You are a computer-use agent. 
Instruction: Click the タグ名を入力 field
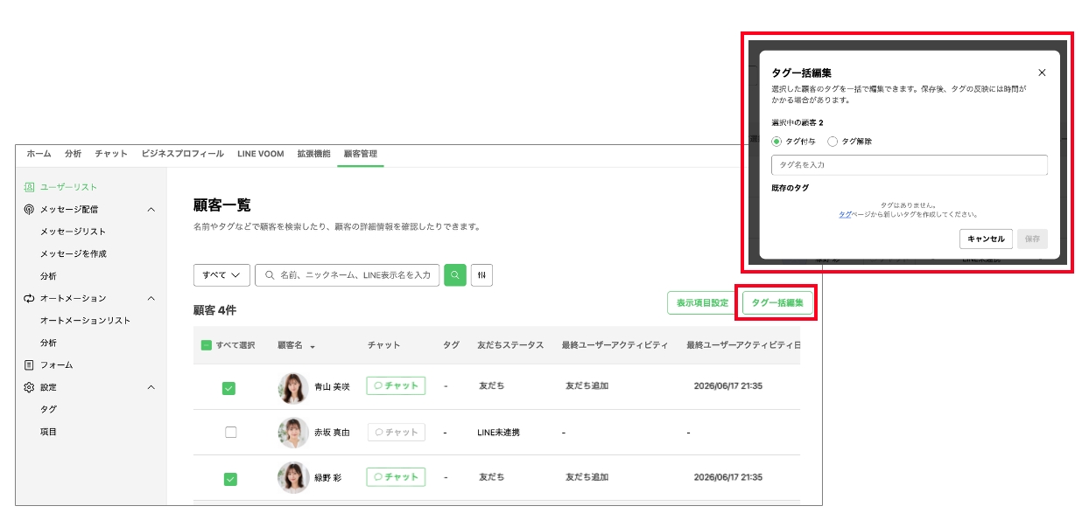(910, 165)
